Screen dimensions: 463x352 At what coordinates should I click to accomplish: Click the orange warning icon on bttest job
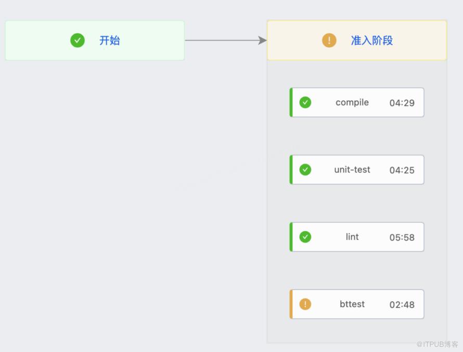pyautogui.click(x=305, y=304)
